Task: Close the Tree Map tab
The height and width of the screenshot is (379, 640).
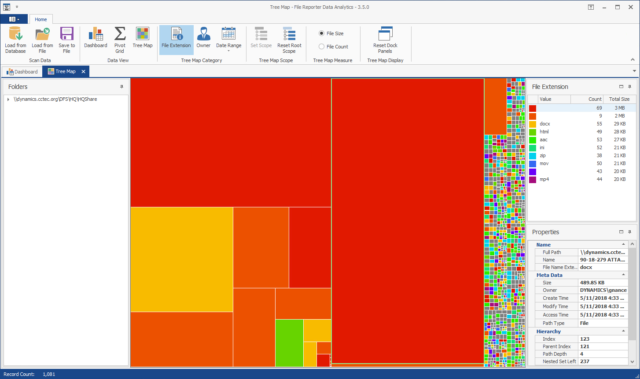Action: tap(83, 72)
